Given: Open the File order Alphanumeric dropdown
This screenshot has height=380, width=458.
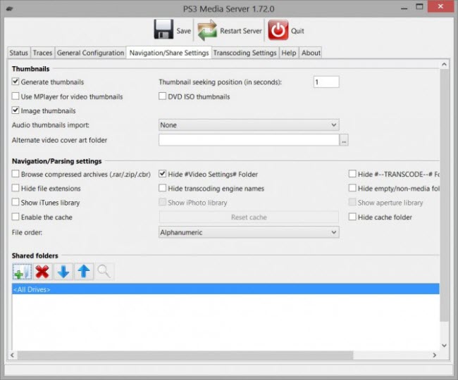Looking at the screenshot, I should [249, 232].
